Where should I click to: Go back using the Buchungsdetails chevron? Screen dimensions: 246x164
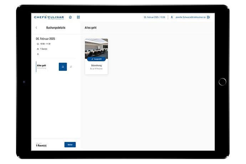pos(36,28)
